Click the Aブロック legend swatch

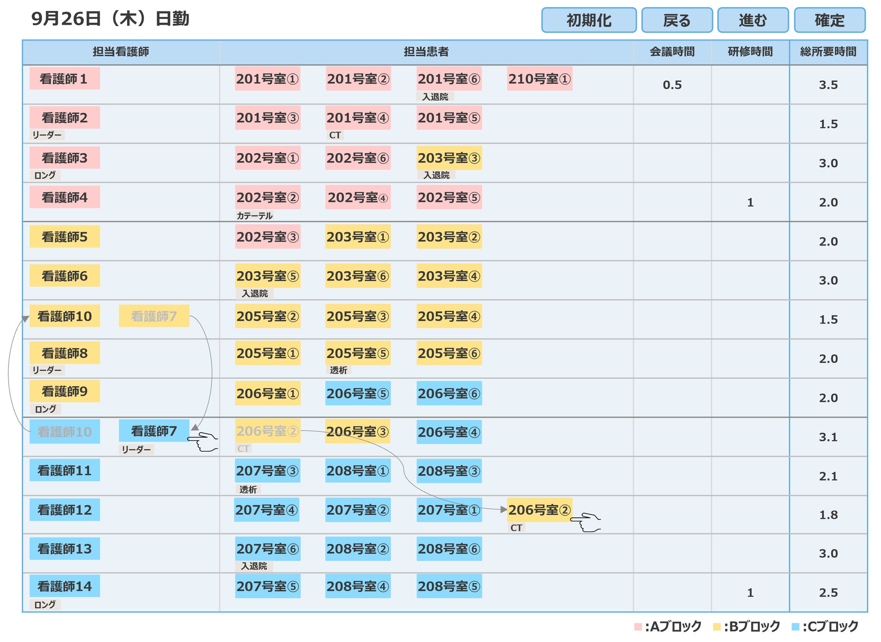click(x=638, y=627)
